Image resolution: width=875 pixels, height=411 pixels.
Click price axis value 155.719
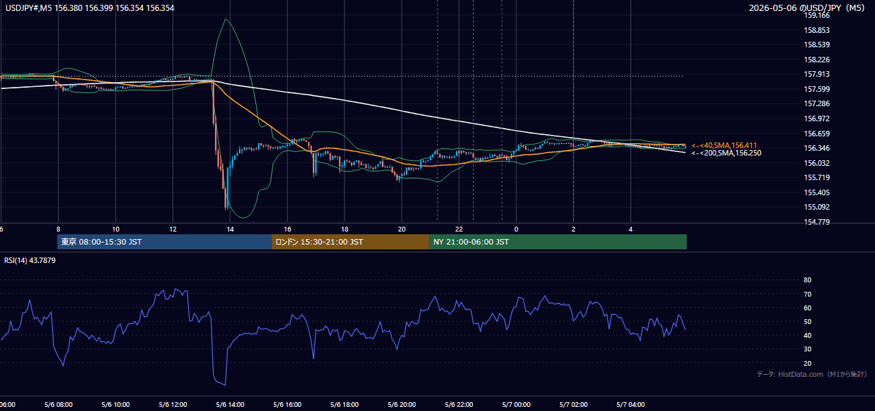click(817, 177)
